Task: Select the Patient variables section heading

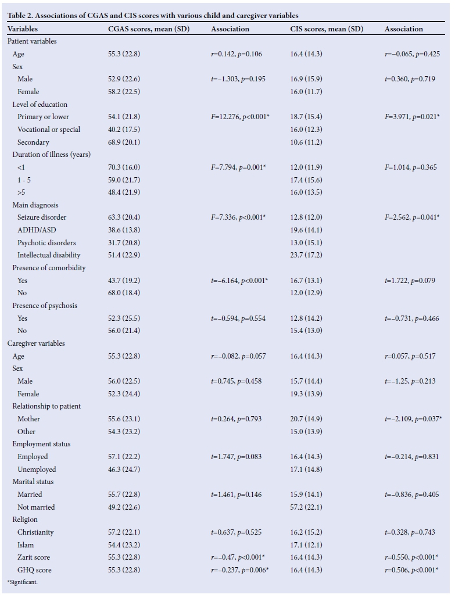Action: pyautogui.click(x=32, y=41)
